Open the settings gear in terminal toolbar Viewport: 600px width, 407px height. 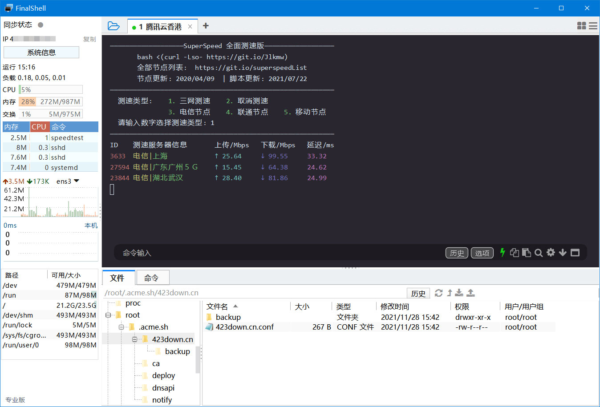click(x=551, y=252)
